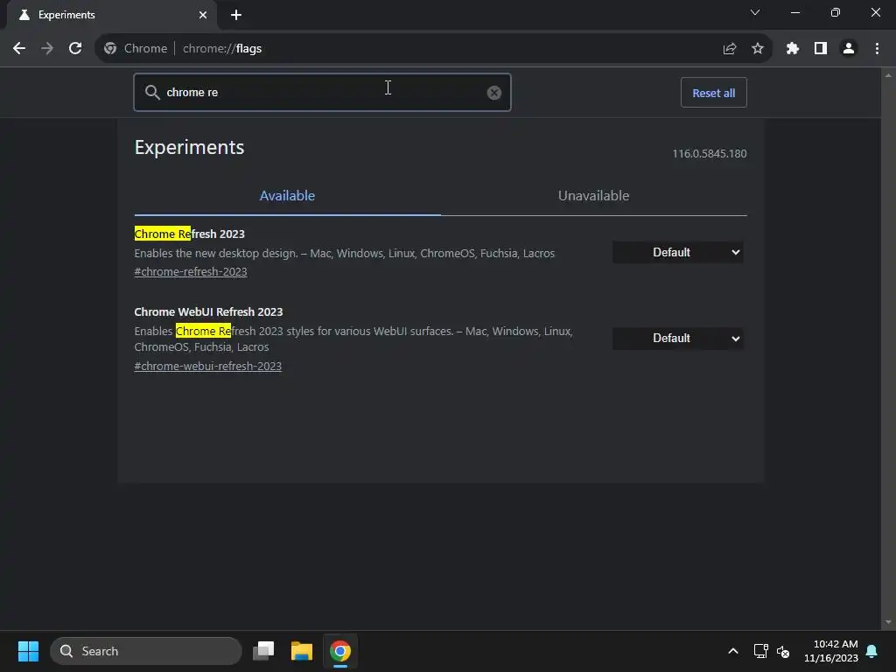
Task: Open the Extensions puzzle icon
Action: coord(793,49)
